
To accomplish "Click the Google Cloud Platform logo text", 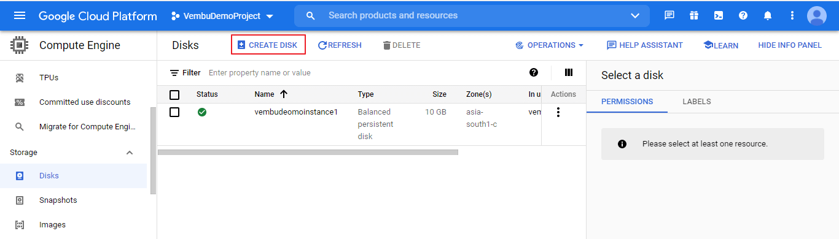I will click(98, 16).
